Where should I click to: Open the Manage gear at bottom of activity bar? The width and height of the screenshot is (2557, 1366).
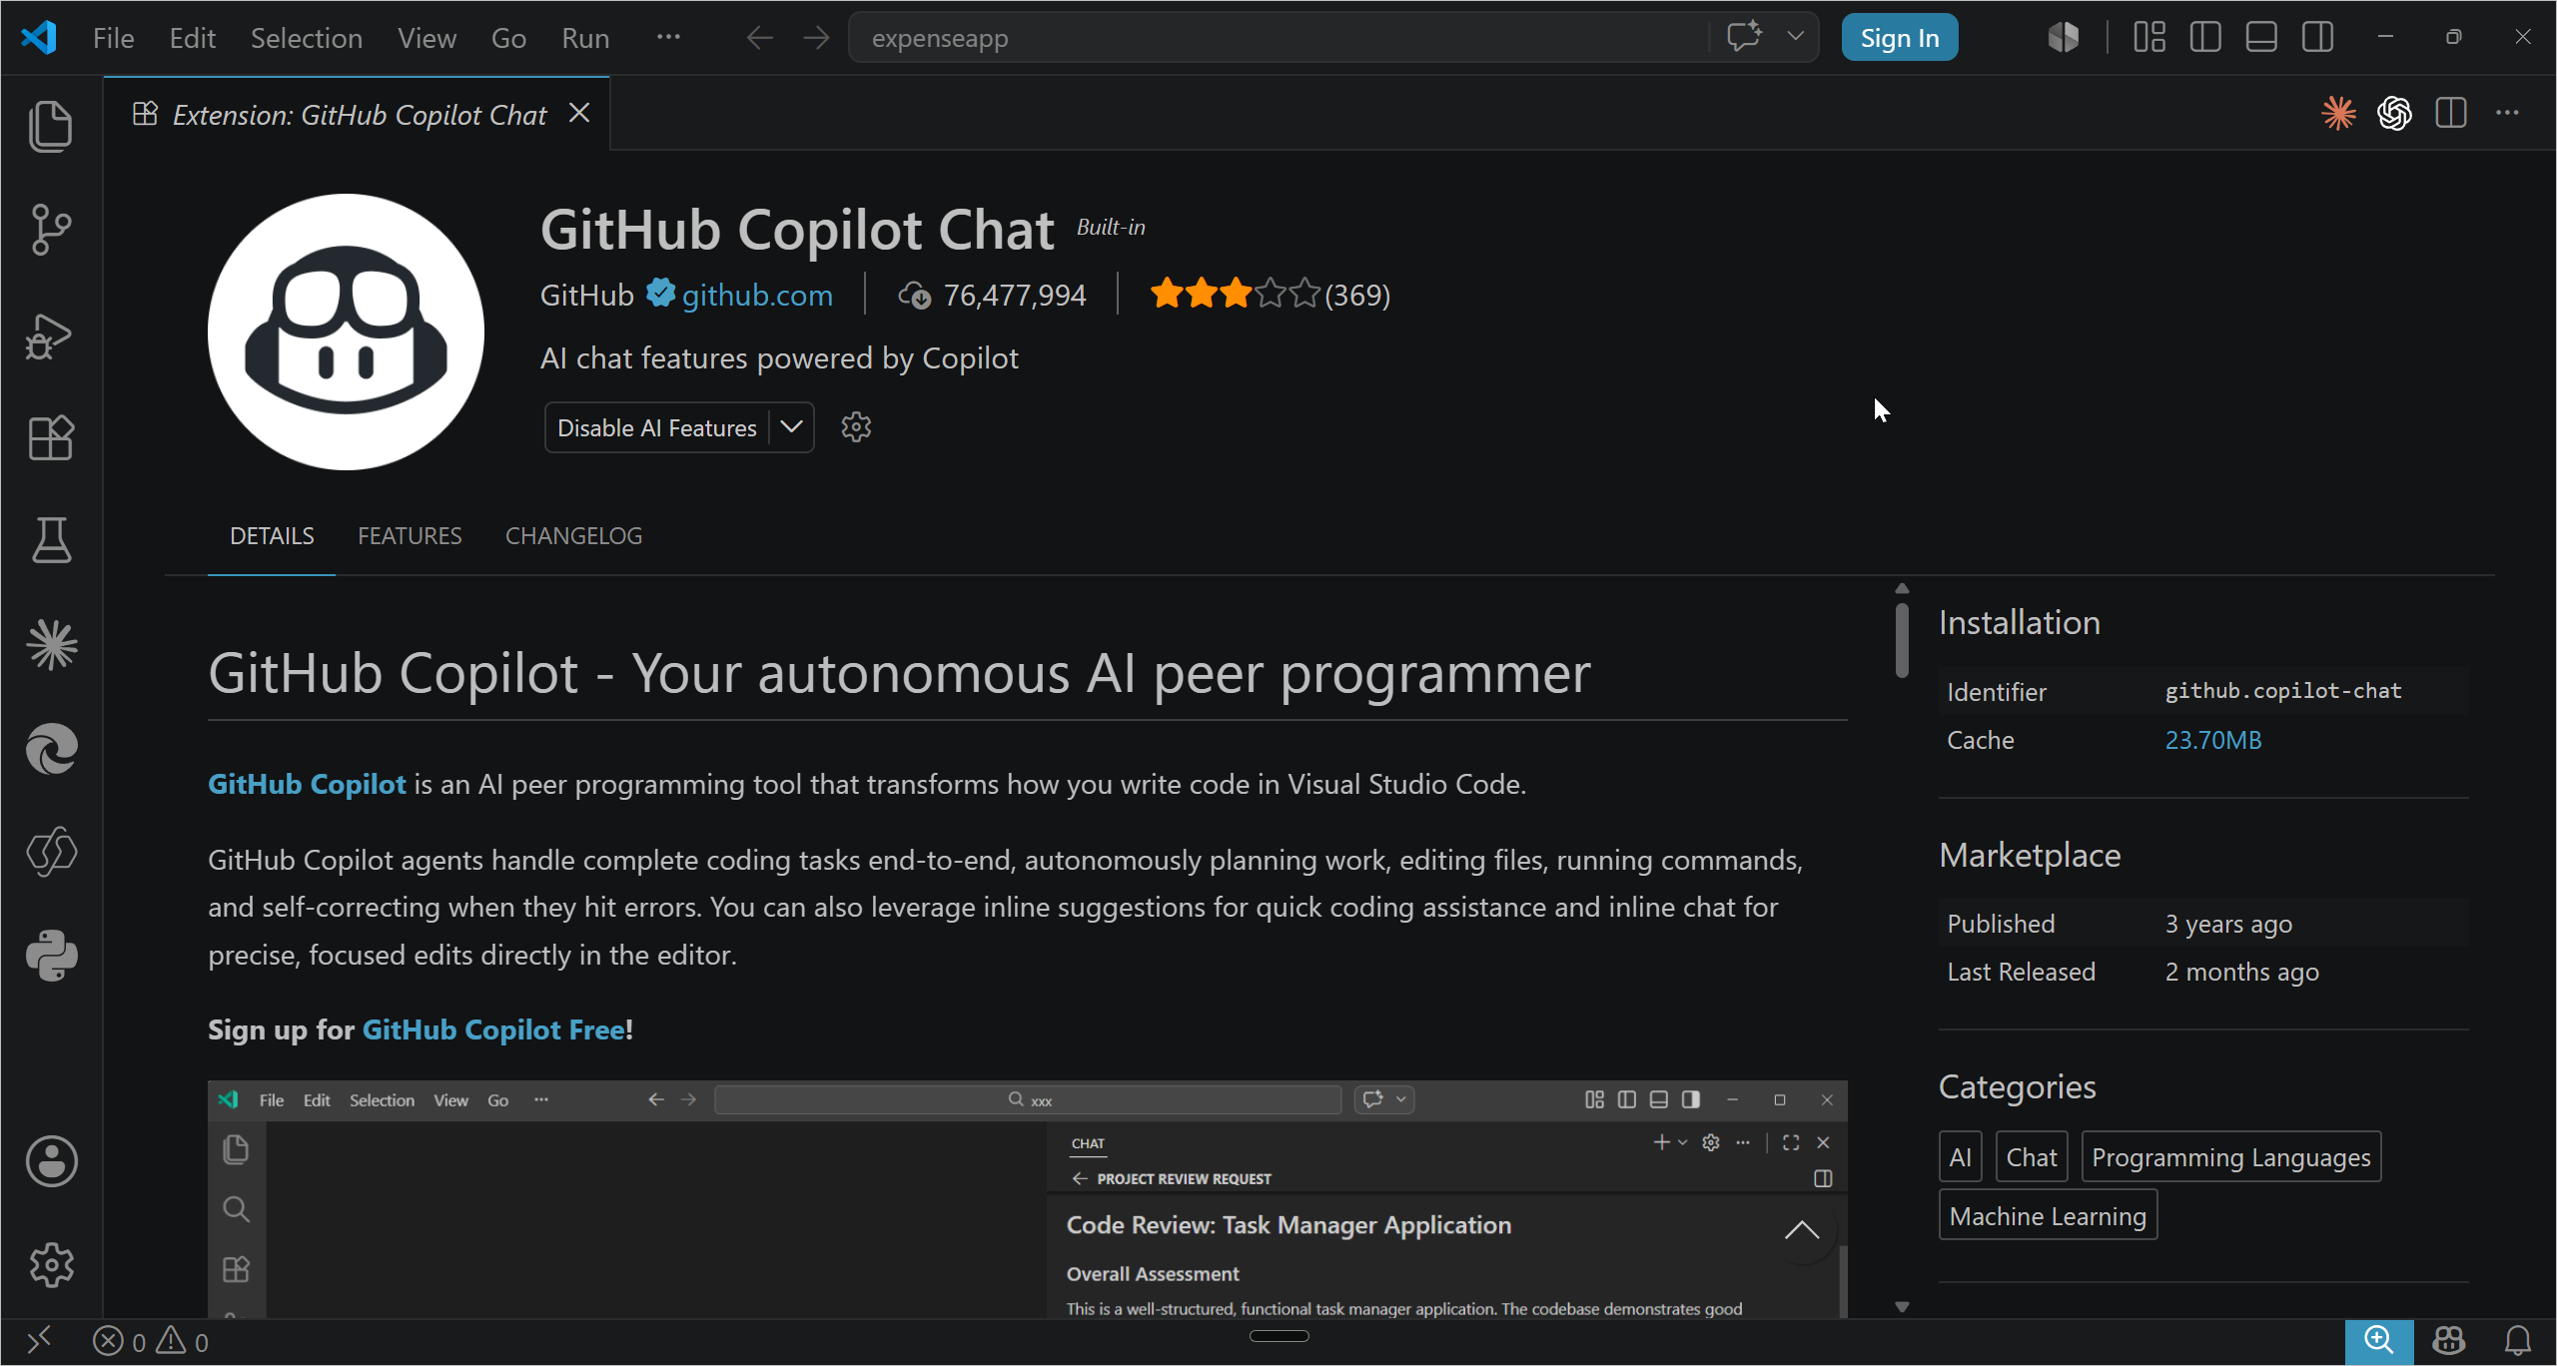pyautogui.click(x=51, y=1265)
